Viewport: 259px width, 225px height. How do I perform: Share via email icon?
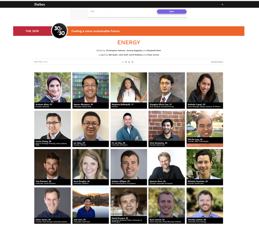click(132, 62)
